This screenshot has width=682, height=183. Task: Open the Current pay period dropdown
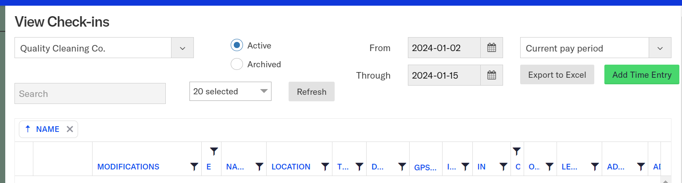pyautogui.click(x=660, y=48)
